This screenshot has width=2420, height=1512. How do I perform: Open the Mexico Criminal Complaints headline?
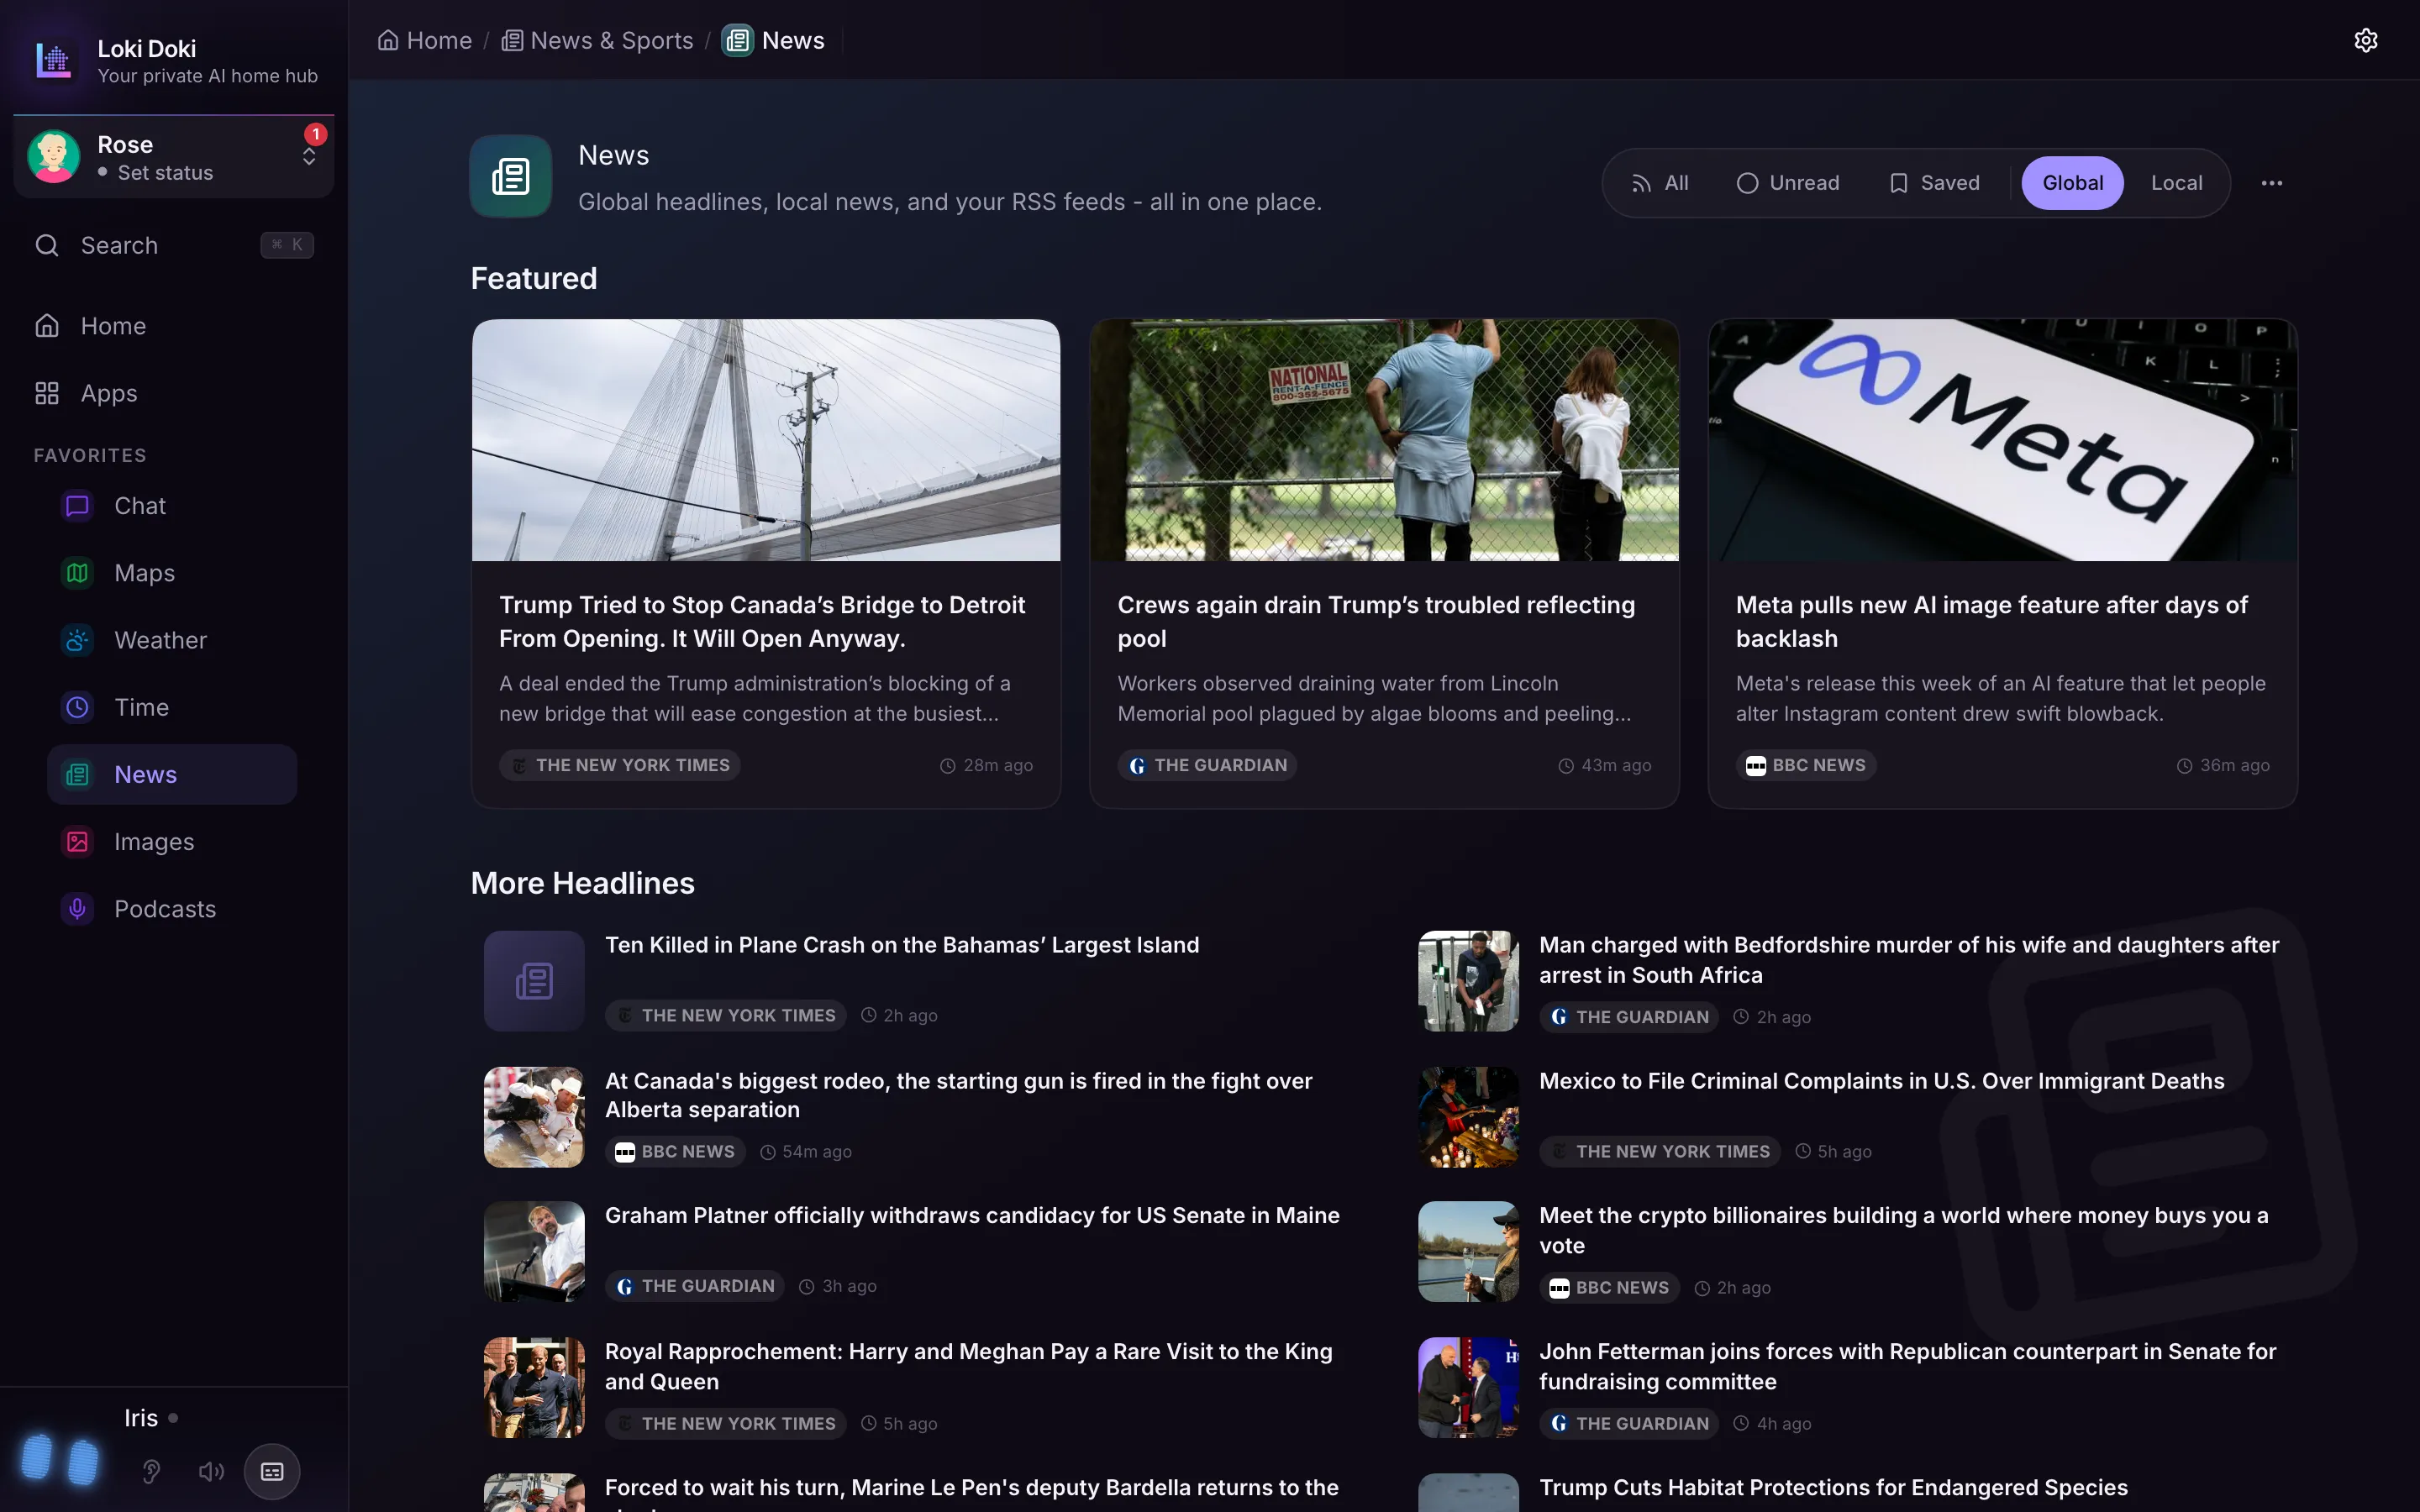(x=1881, y=1081)
